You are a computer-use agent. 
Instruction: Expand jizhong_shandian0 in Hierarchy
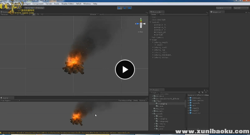153,55
